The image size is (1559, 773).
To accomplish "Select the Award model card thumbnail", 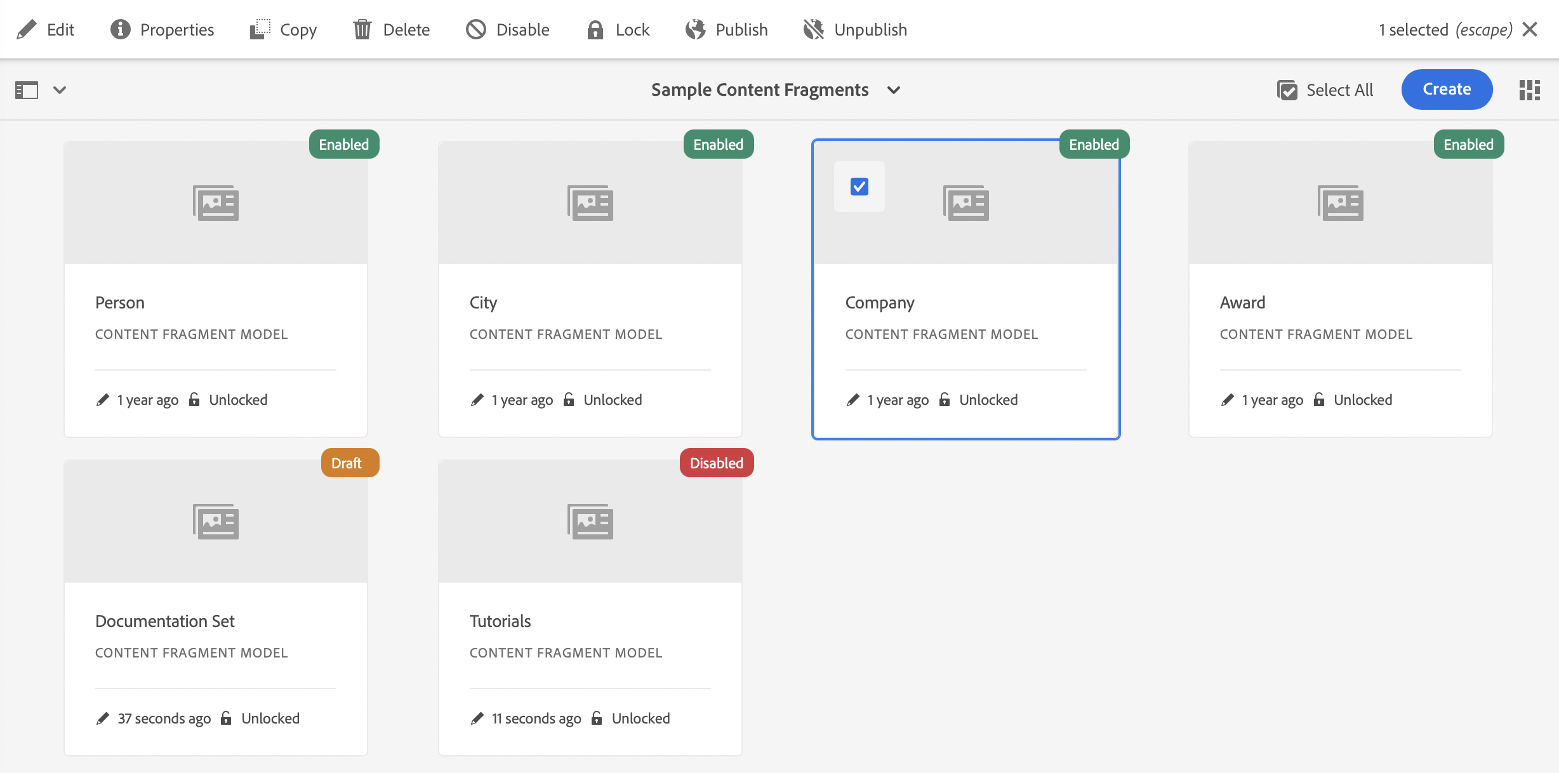I will click(1340, 203).
